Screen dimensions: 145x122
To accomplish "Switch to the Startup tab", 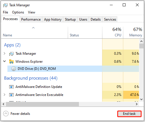I will tap(70, 19).
